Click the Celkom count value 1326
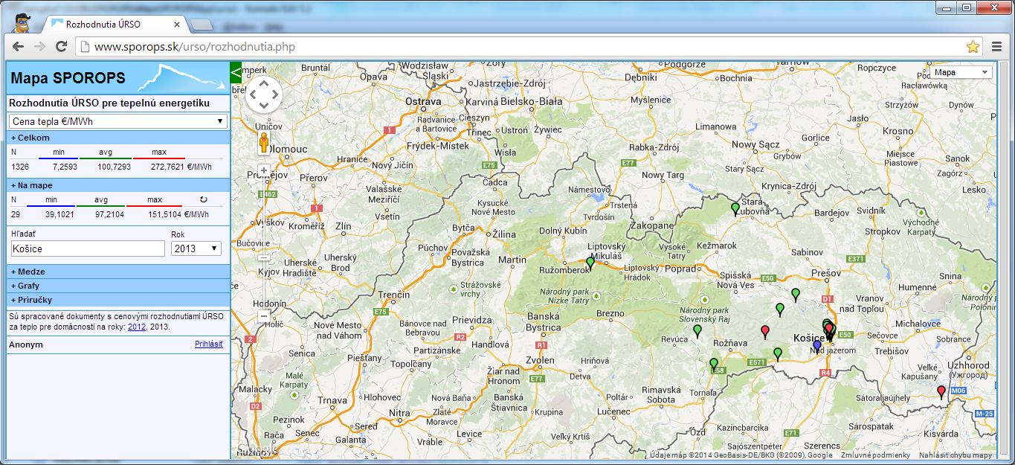Viewport: 1015px width, 465px height. point(20,166)
